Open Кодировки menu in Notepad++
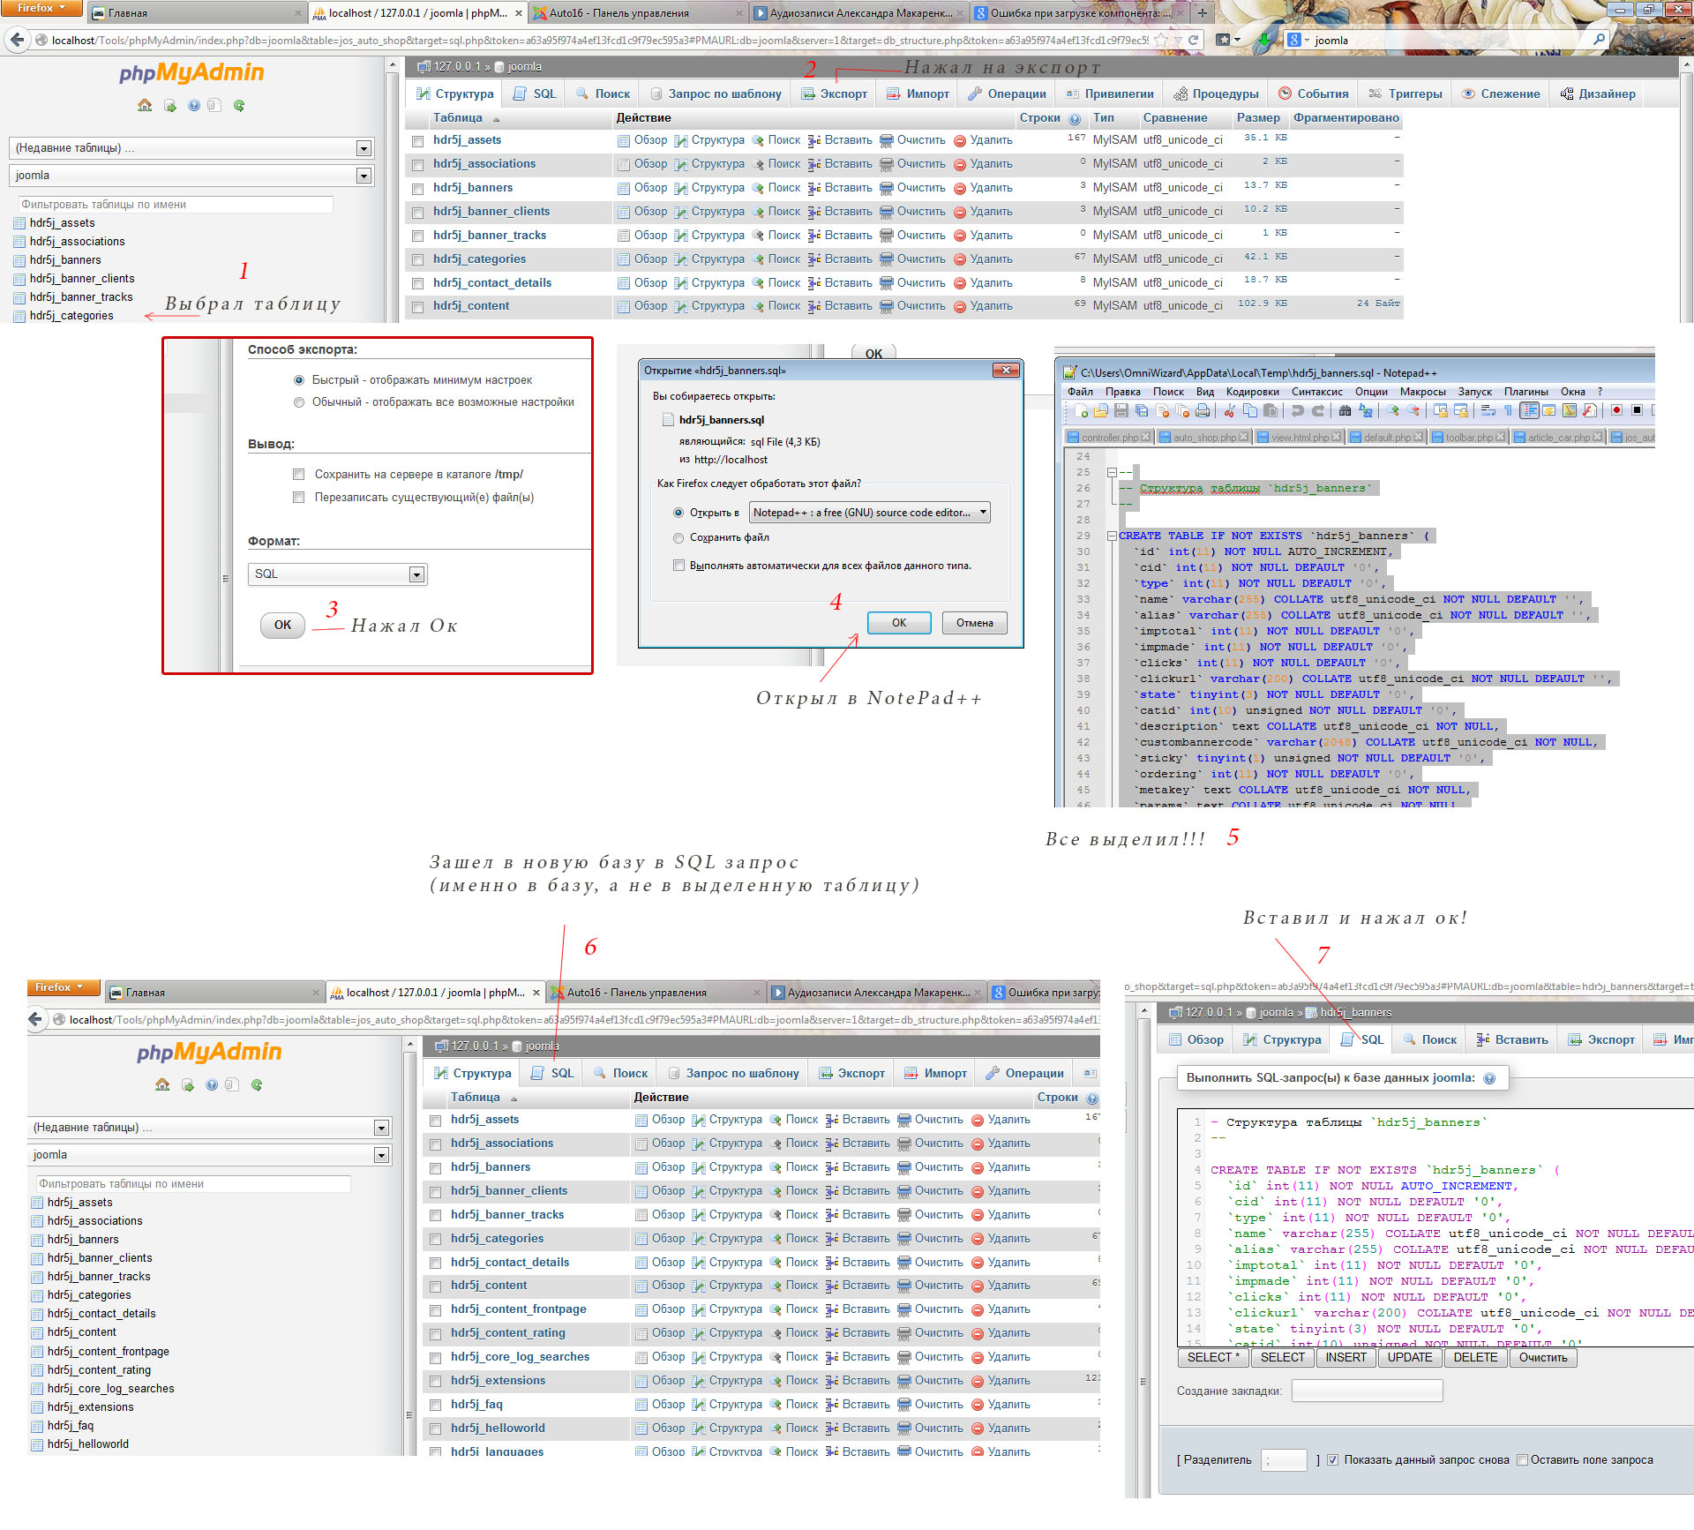The width and height of the screenshot is (1694, 1530). tap(1252, 392)
